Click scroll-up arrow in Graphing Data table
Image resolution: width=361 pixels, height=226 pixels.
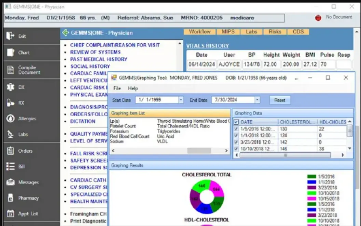click(x=350, y=122)
